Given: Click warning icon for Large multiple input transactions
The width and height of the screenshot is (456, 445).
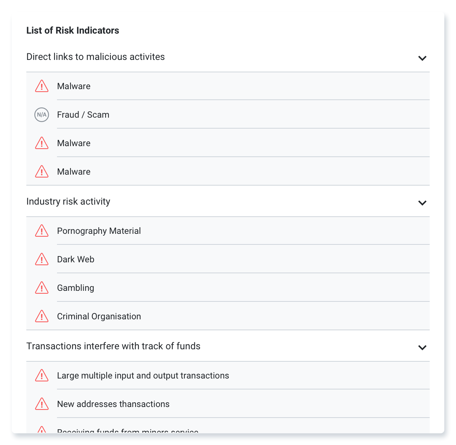Looking at the screenshot, I should [x=42, y=375].
